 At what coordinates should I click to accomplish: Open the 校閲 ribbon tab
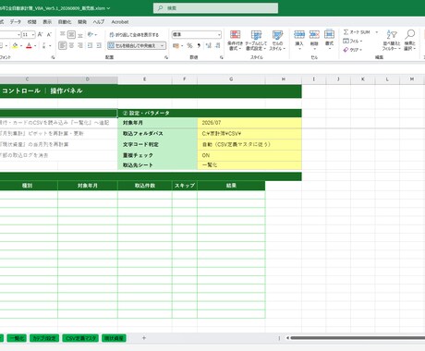pos(31,22)
